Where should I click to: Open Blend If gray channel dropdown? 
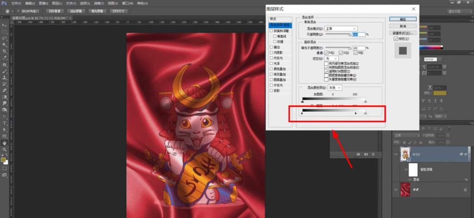click(335, 88)
